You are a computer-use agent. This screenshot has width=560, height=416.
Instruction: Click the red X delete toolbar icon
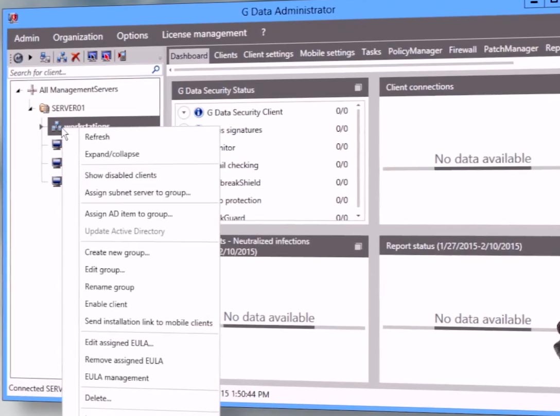(x=76, y=57)
